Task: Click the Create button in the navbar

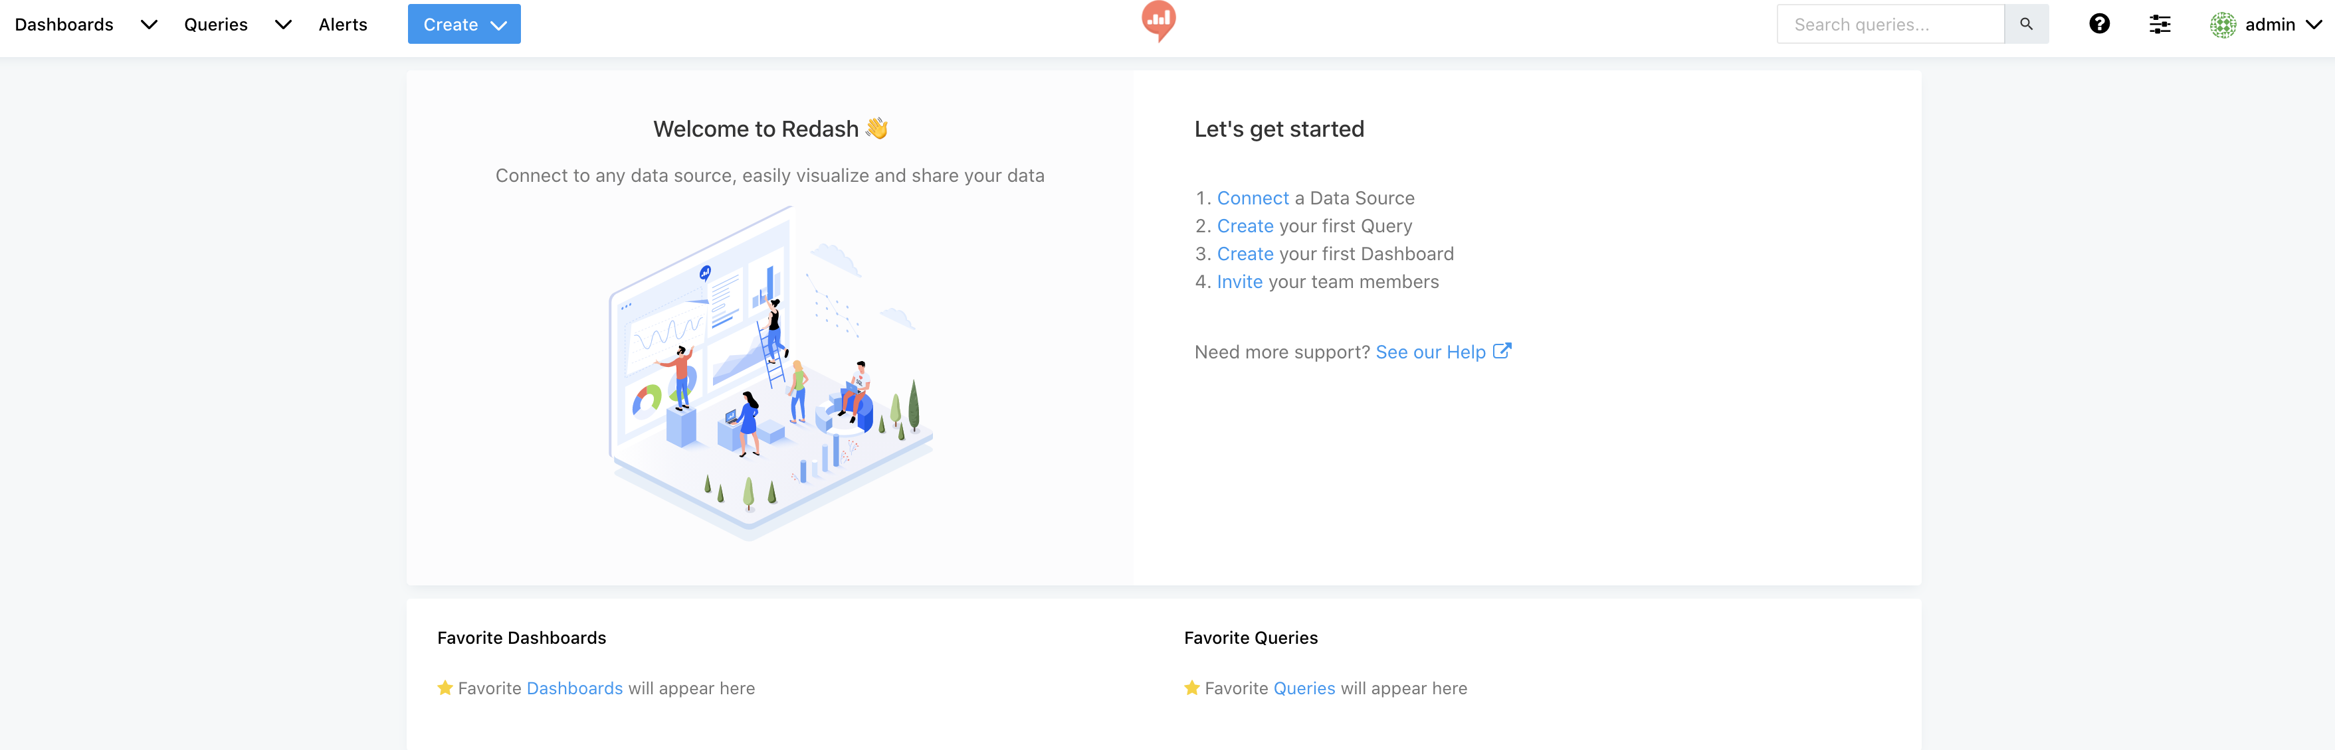Action: click(x=451, y=25)
